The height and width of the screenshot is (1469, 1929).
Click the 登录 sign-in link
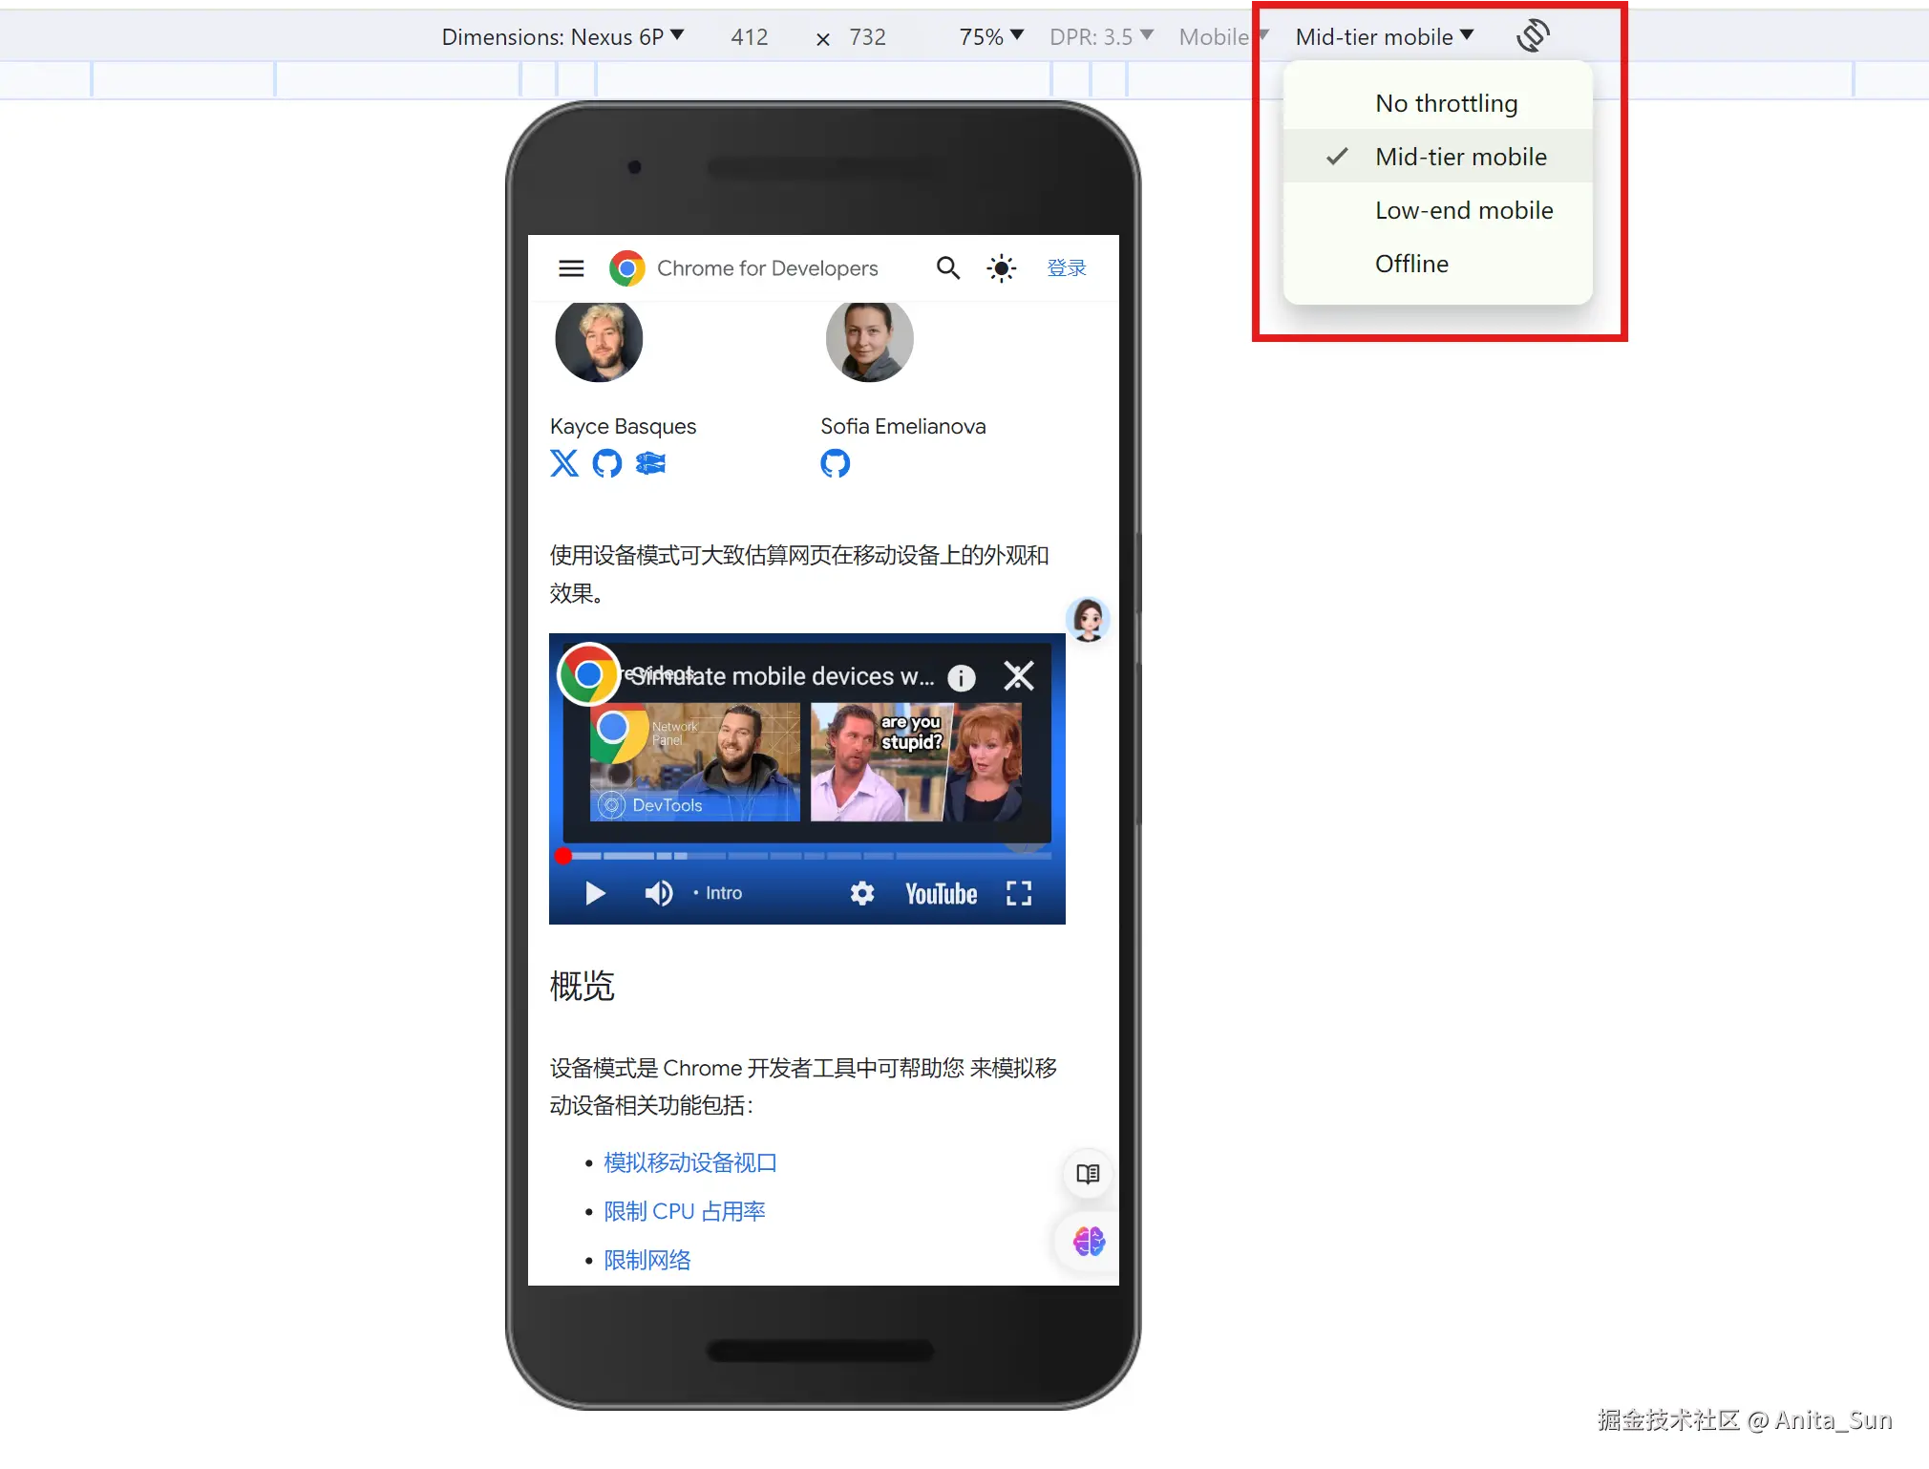1066,268
